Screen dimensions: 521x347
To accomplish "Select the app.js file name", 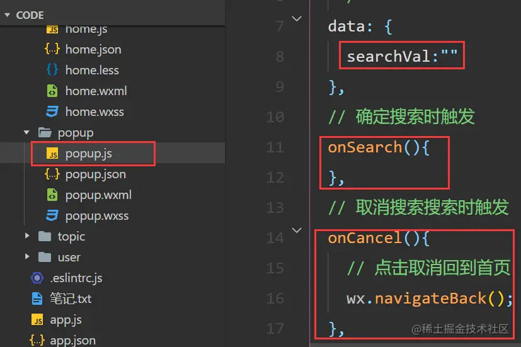I will [x=66, y=320].
